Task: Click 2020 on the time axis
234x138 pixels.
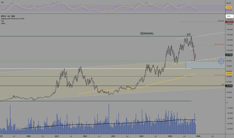Action: point(29,136)
